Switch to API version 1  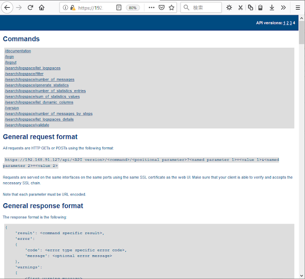pos(284,23)
